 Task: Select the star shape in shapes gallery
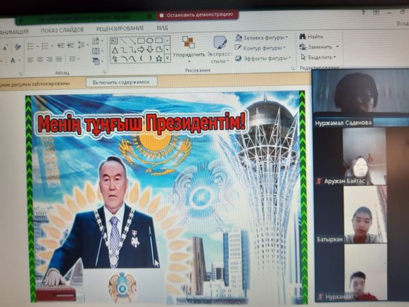pyautogui.click(x=159, y=59)
